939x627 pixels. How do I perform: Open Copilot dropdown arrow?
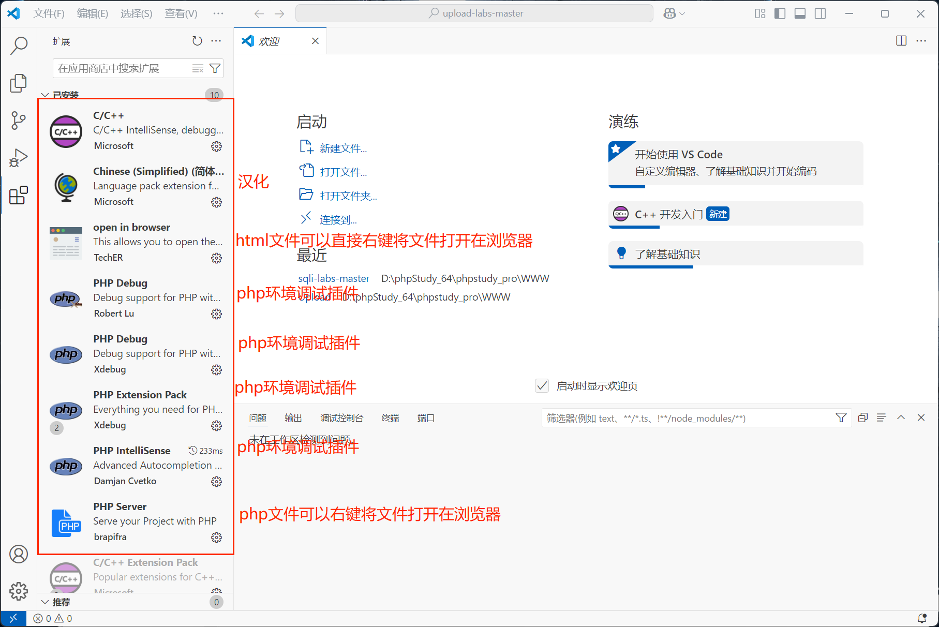[x=682, y=14]
